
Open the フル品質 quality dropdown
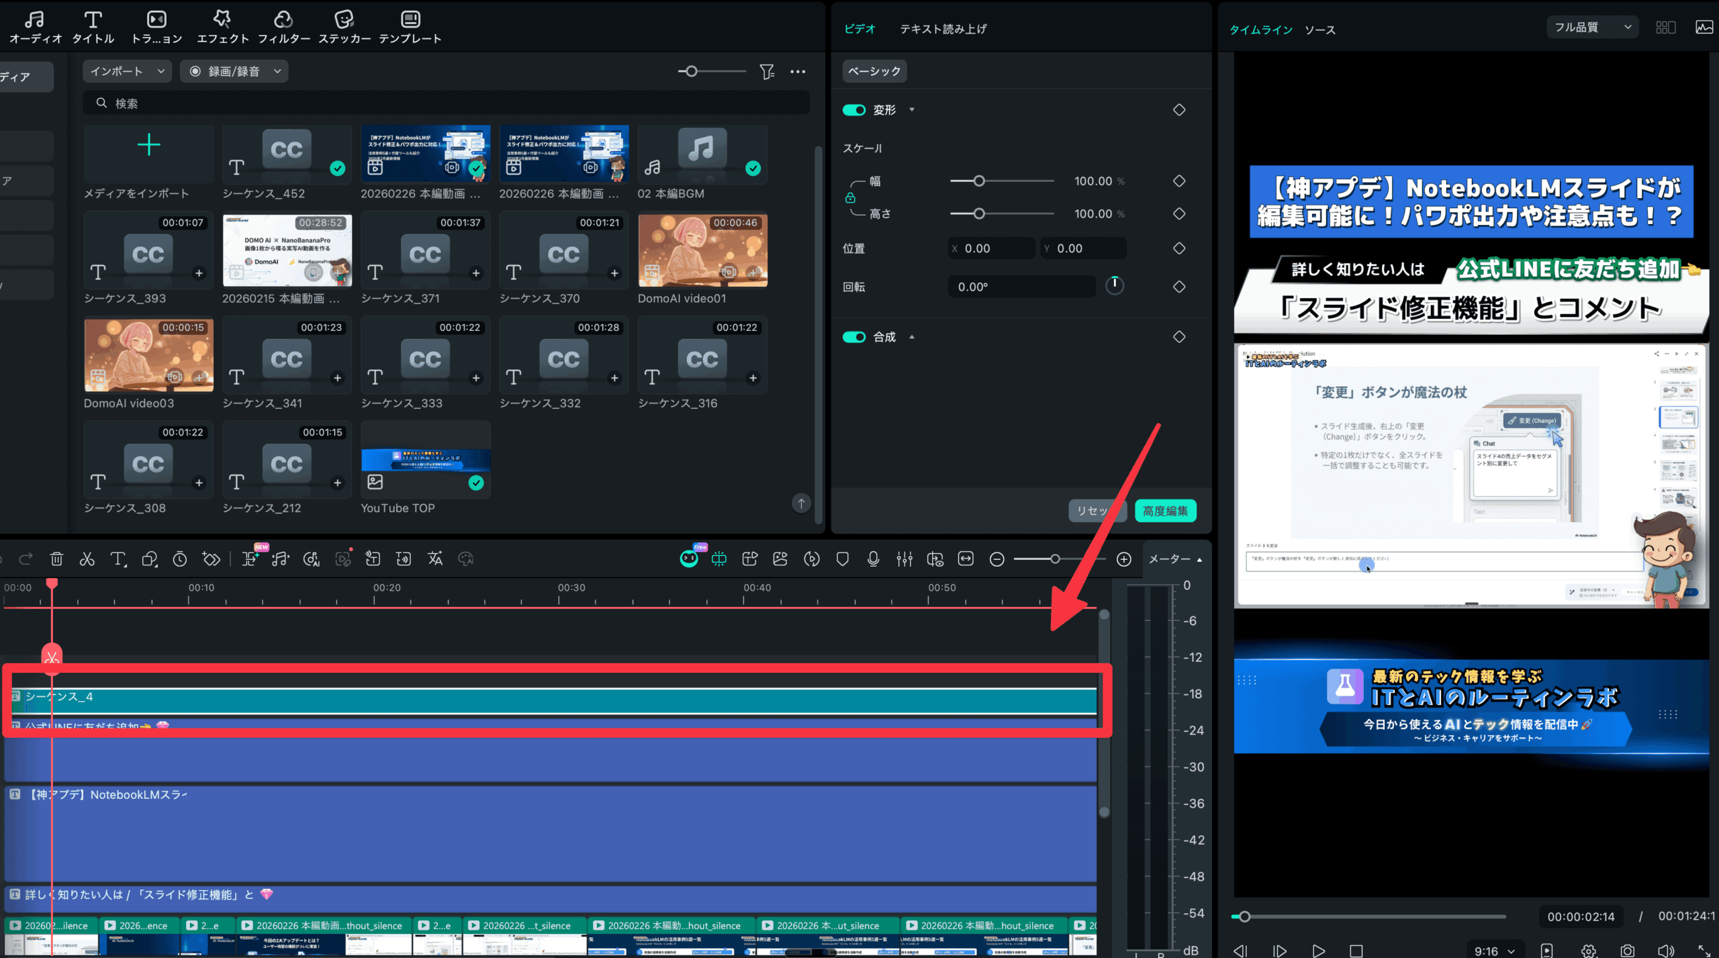click(1592, 28)
